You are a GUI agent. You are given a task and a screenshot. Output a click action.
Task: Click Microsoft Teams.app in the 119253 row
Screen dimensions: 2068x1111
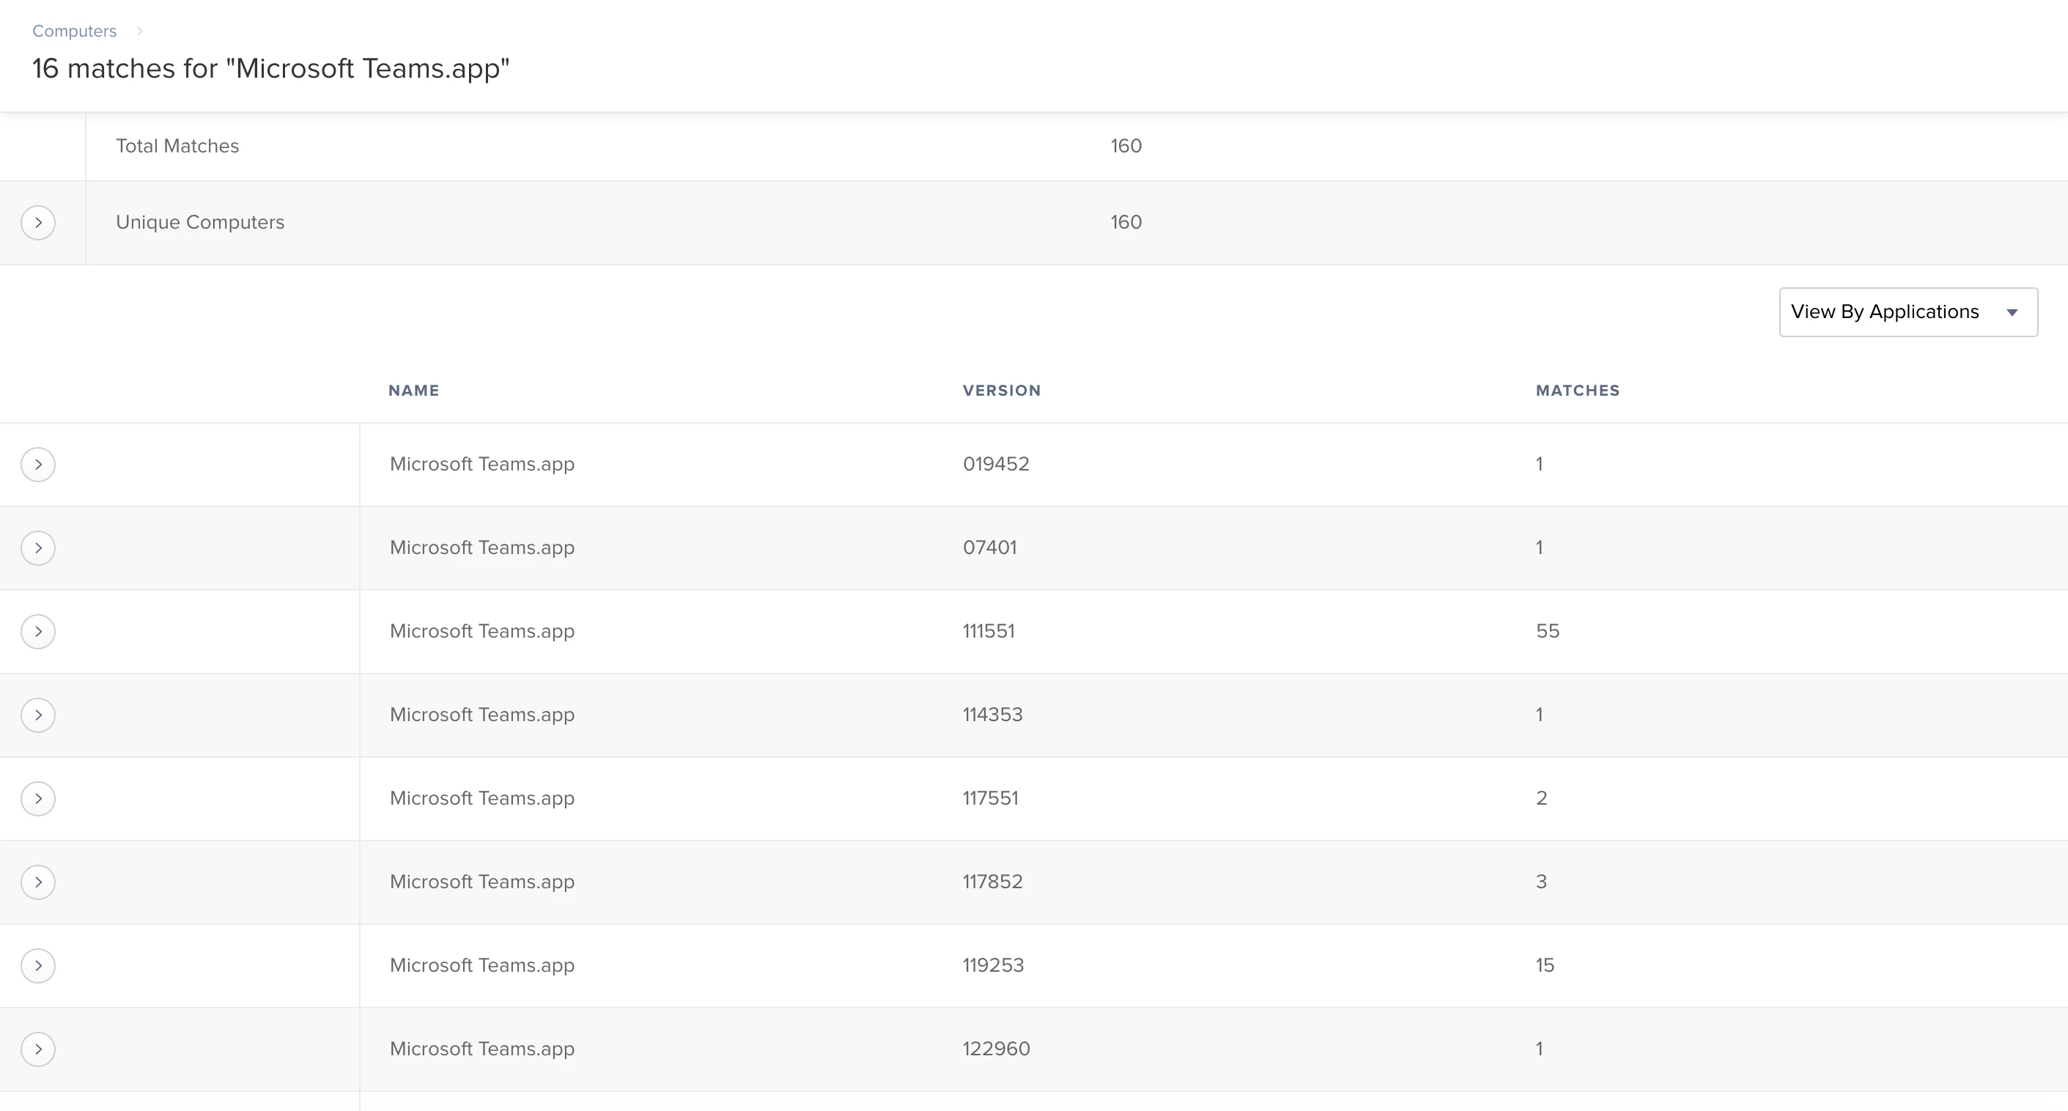coord(481,965)
